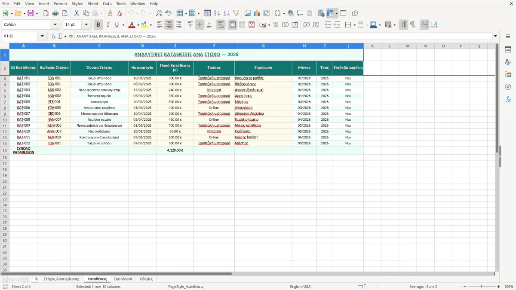
Task: Toggle Wrap Text button
Action: click(221, 25)
